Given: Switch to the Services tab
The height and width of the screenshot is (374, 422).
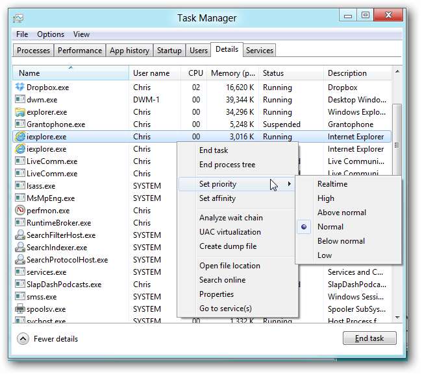Looking at the screenshot, I should pos(260,51).
